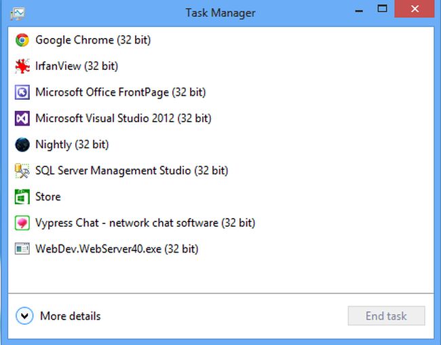Screen dimensions: 441x345
Task: Click the End task button
Action: pyautogui.click(x=386, y=316)
